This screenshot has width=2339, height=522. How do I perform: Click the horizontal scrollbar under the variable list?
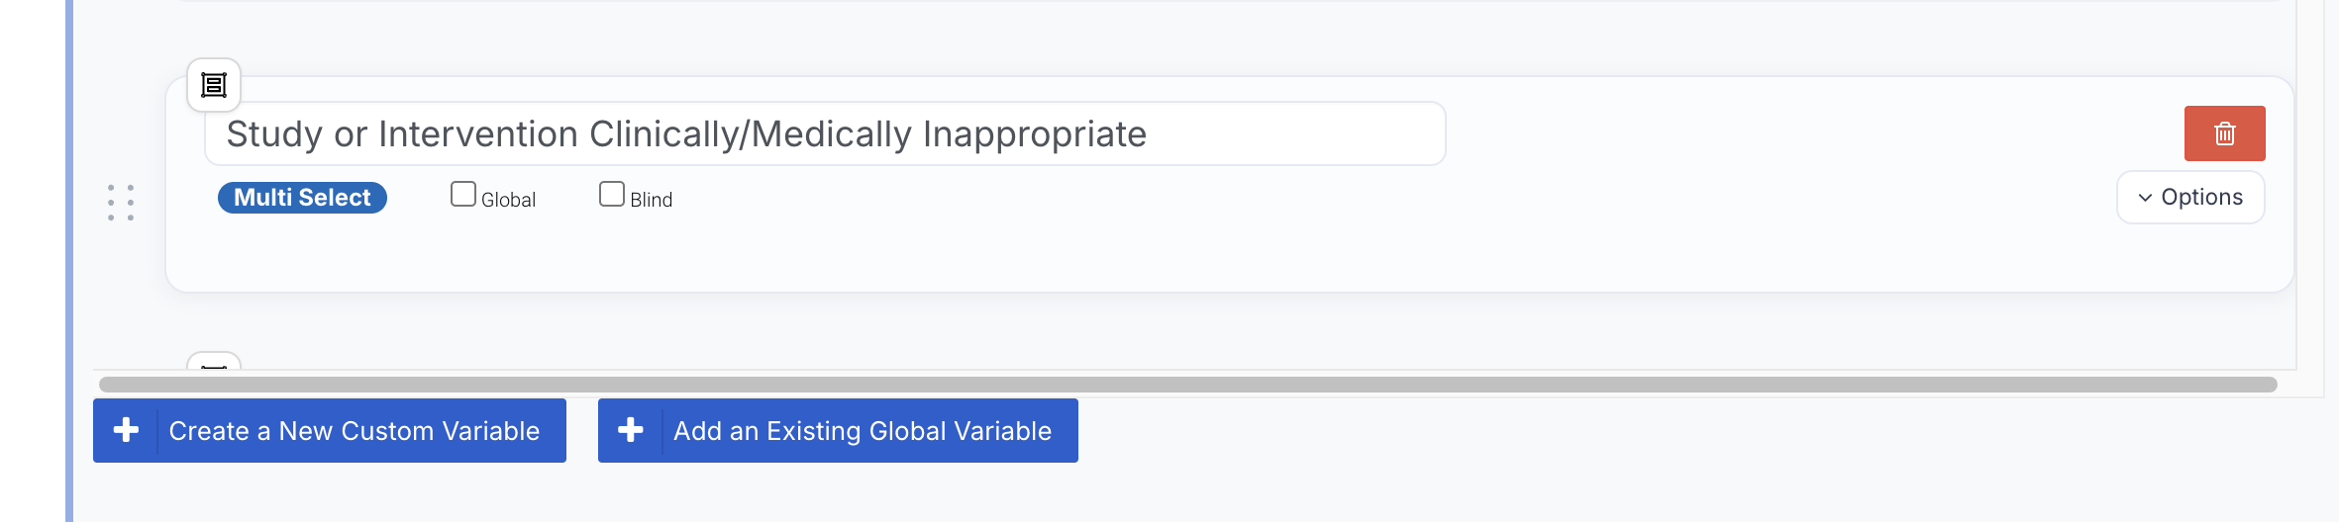(x=1187, y=385)
